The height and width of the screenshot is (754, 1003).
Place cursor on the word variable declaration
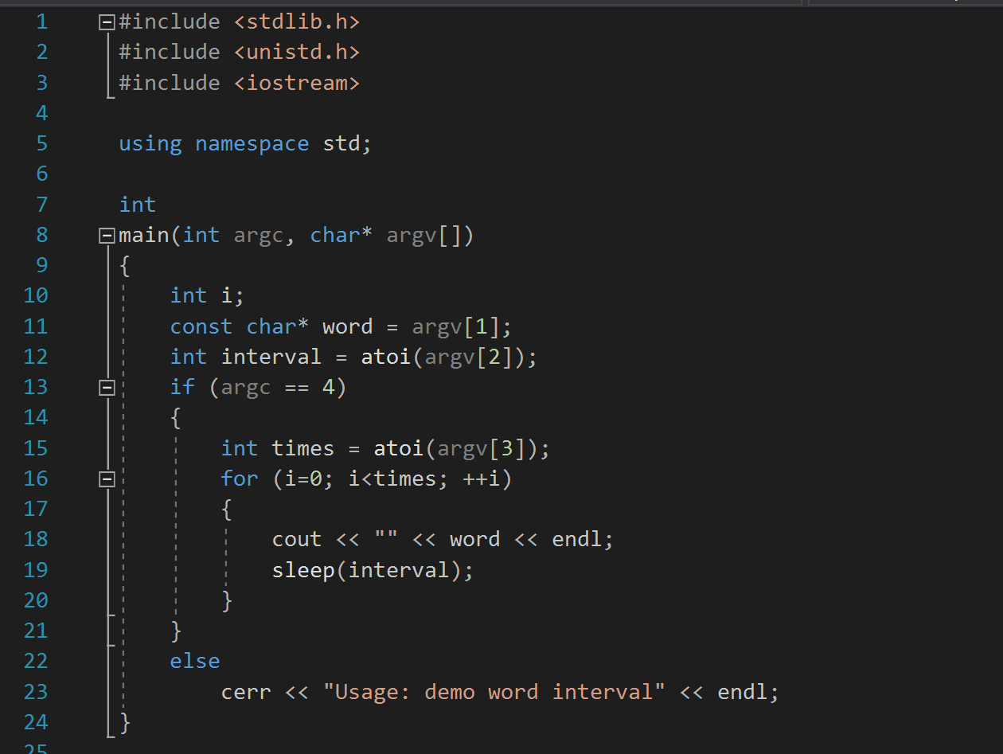click(347, 326)
